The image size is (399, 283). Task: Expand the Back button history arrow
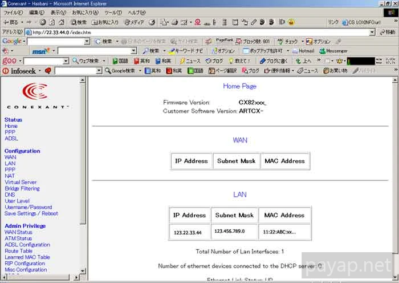(x=22, y=22)
